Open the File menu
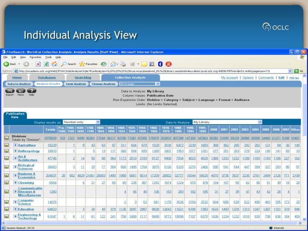This screenshot has height=231, width=308. 5,57
